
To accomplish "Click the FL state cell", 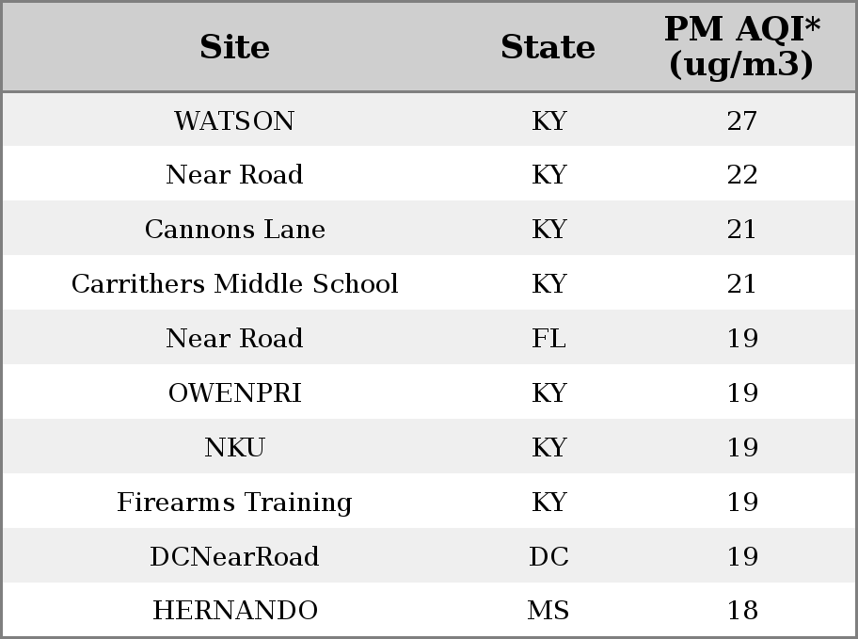I will pos(548,338).
